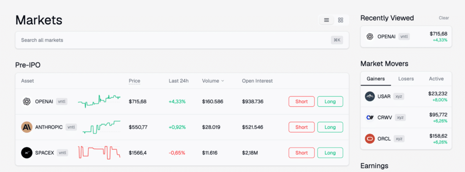The image size is (465, 172).
Task: Click the xyz tag beside USAR
Action: tap(399, 96)
